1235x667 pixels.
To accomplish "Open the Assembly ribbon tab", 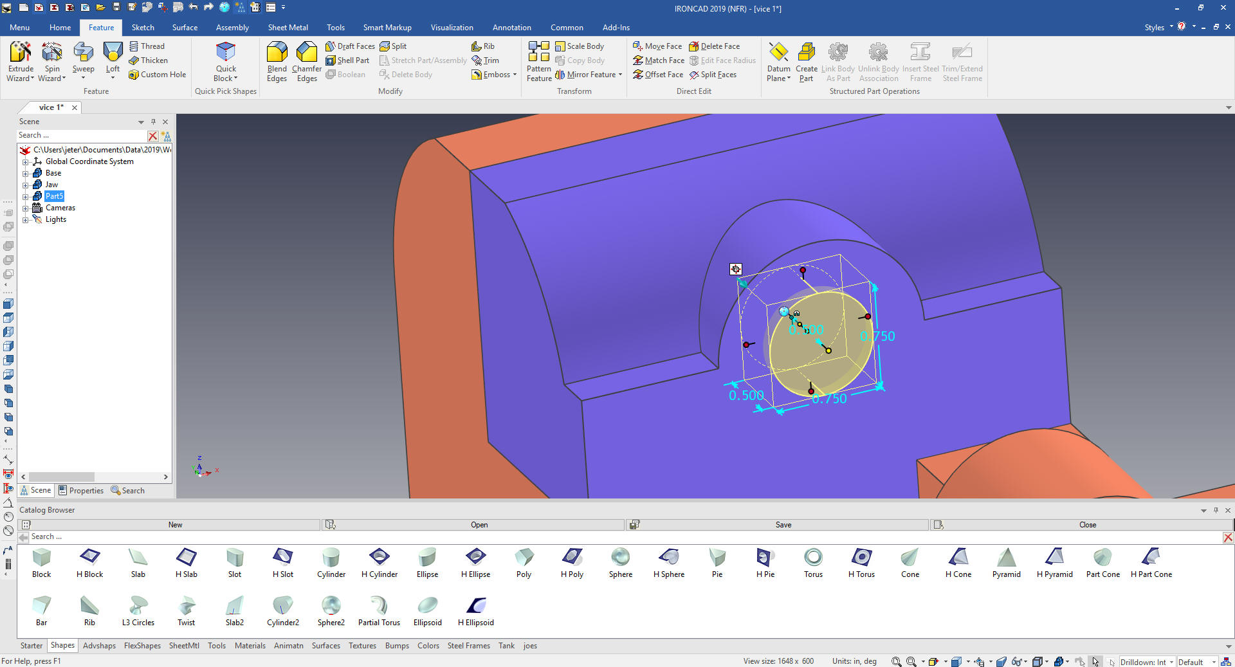I will coord(232,28).
